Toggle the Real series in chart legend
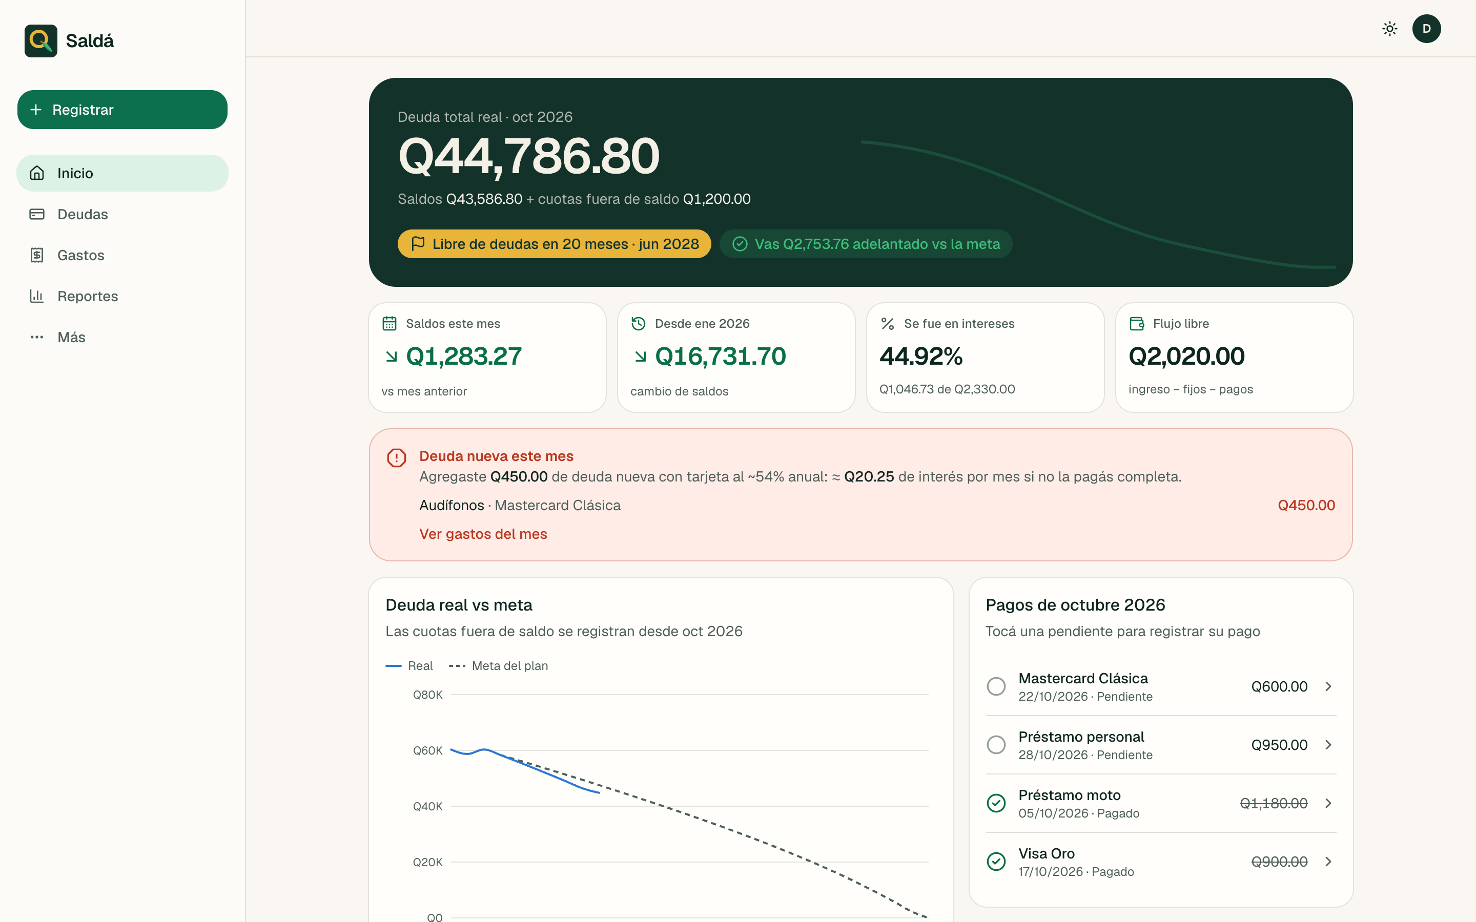Image resolution: width=1476 pixels, height=922 pixels. coord(409,666)
